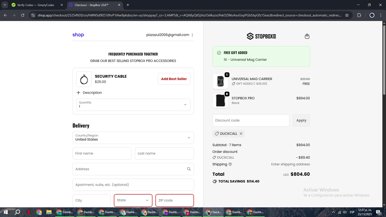The width and height of the screenshot is (386, 217).
Task: Click the City field
Action: coord(92,200)
